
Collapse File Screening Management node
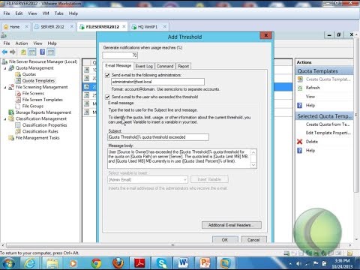pos(5,87)
